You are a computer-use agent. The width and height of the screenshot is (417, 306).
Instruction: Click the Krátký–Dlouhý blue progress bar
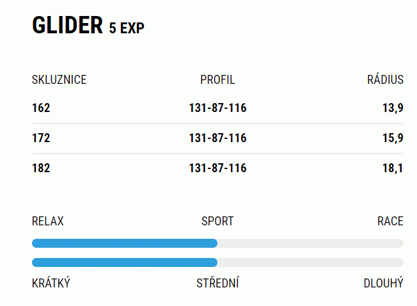[x=125, y=262]
